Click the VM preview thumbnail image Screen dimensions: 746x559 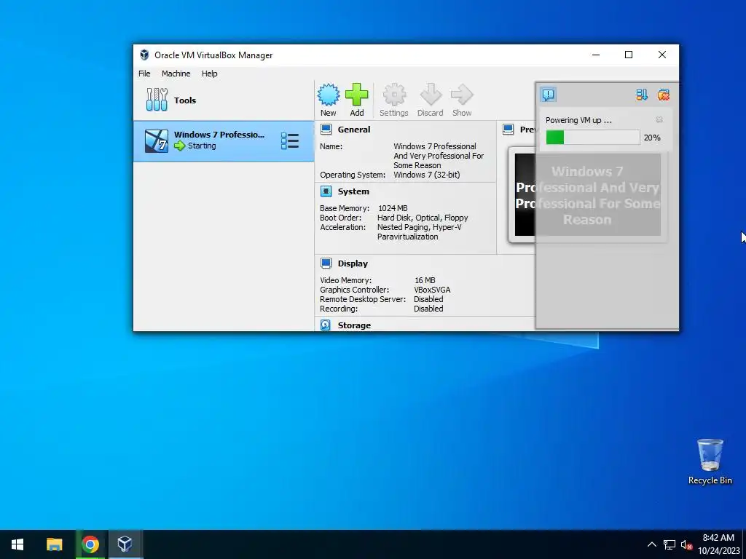pyautogui.click(x=588, y=194)
